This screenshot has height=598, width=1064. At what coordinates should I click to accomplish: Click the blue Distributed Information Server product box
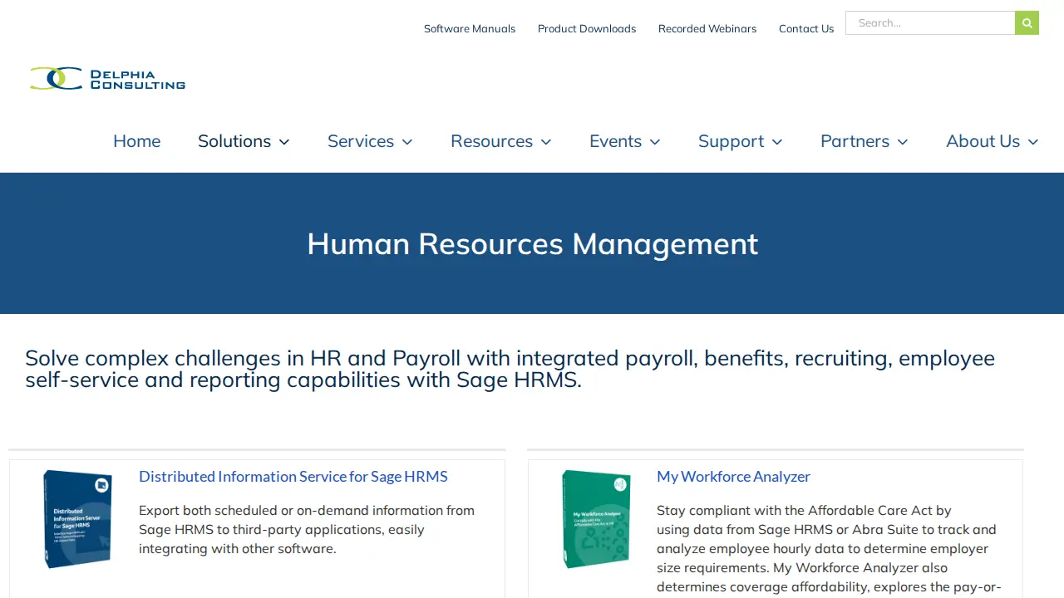click(77, 519)
